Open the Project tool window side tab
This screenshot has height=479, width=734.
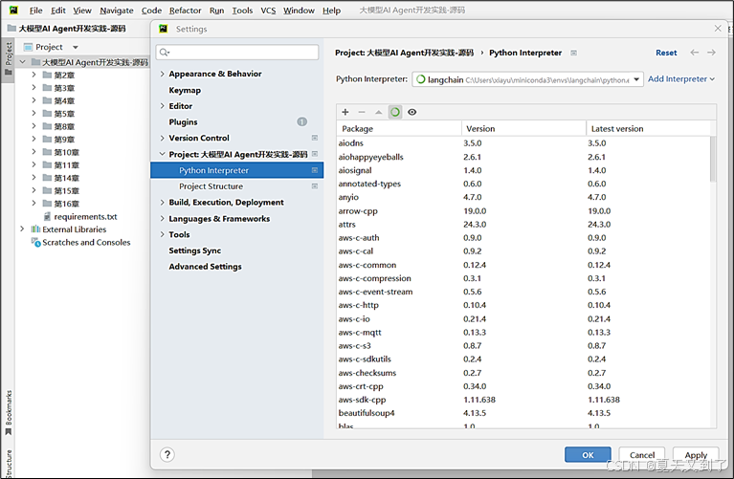pos(9,58)
